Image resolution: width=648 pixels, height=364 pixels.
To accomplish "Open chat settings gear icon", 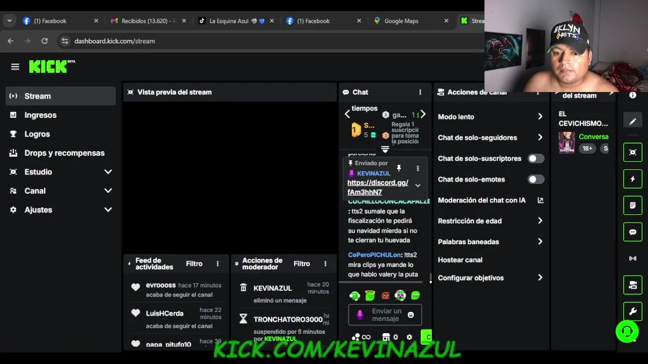I will [x=409, y=337].
